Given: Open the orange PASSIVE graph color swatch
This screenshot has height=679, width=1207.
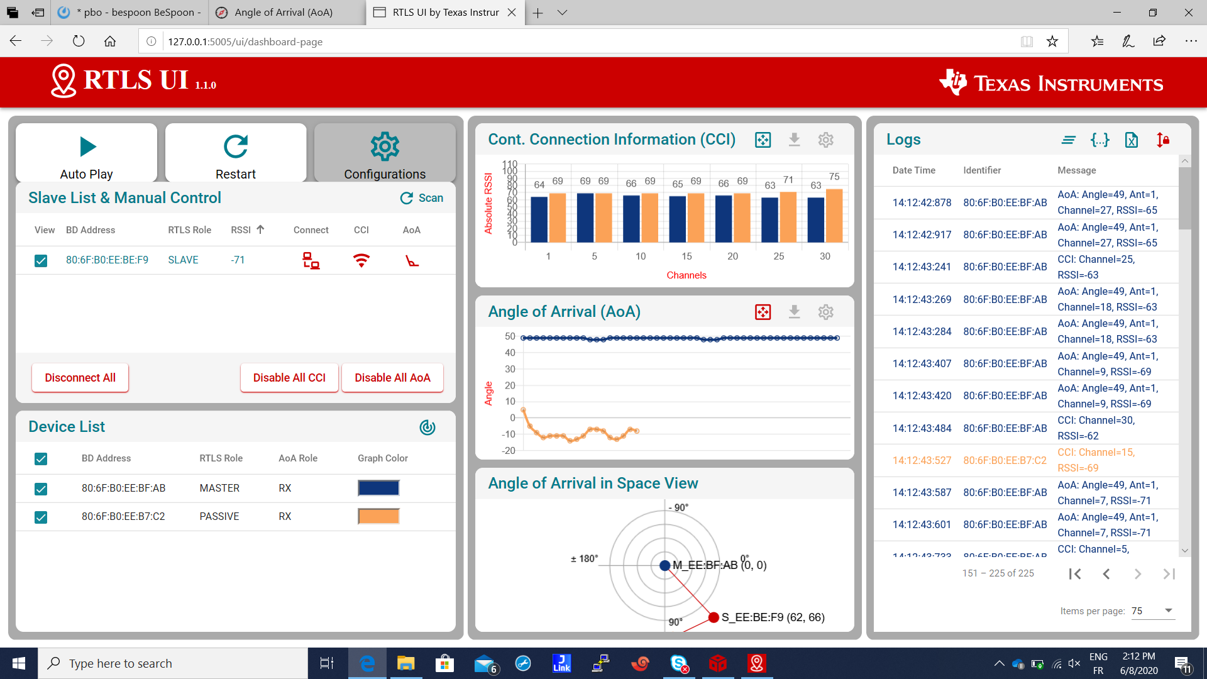Looking at the screenshot, I should coord(378,516).
